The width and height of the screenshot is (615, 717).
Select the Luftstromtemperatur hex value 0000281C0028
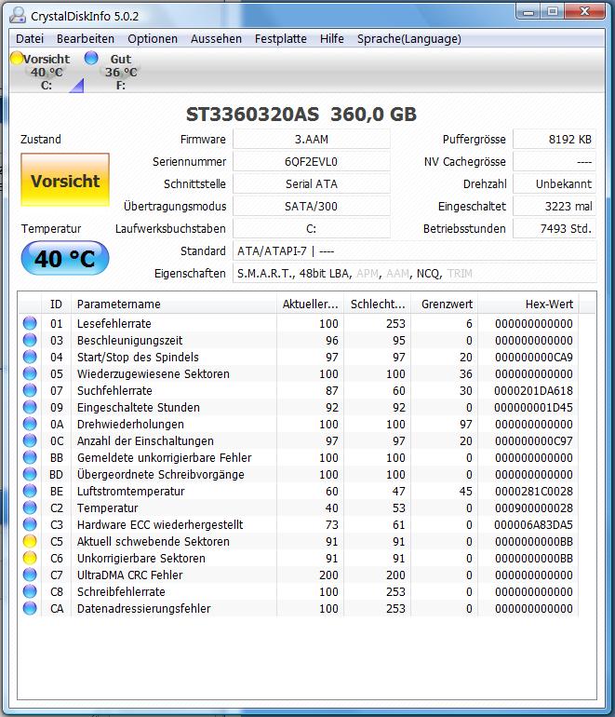point(533,491)
